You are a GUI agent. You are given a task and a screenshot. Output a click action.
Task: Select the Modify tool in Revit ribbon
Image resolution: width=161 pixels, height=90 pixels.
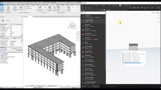(x=2, y=8)
